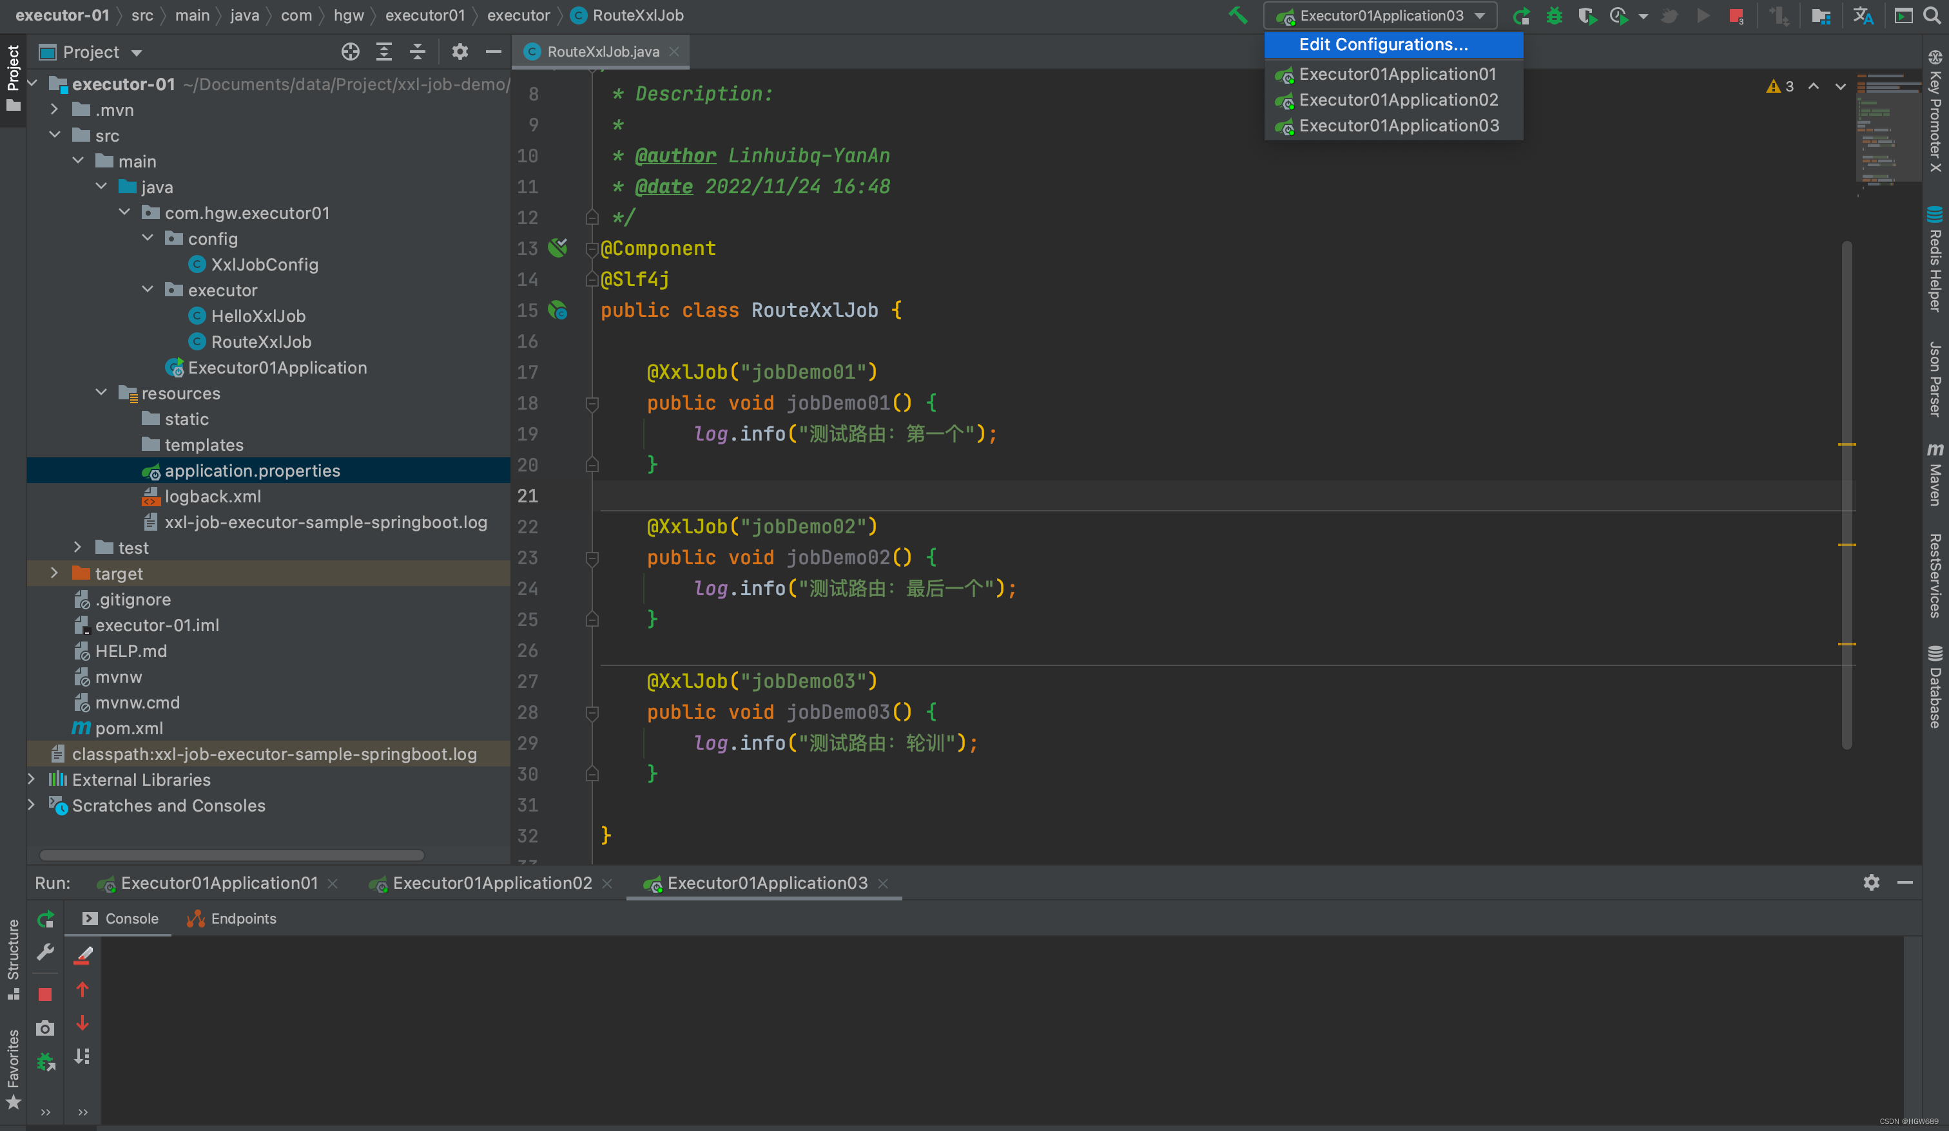The width and height of the screenshot is (1949, 1131).
Task: Toggle Favorites tool window sidebar button
Action: point(13,1069)
